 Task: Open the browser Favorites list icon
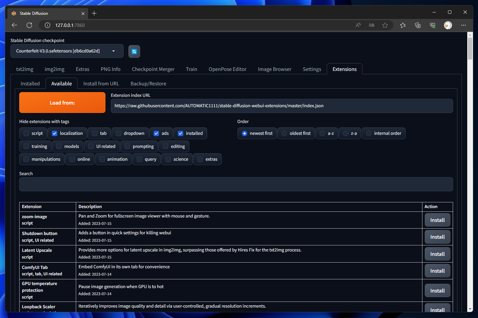click(403, 25)
